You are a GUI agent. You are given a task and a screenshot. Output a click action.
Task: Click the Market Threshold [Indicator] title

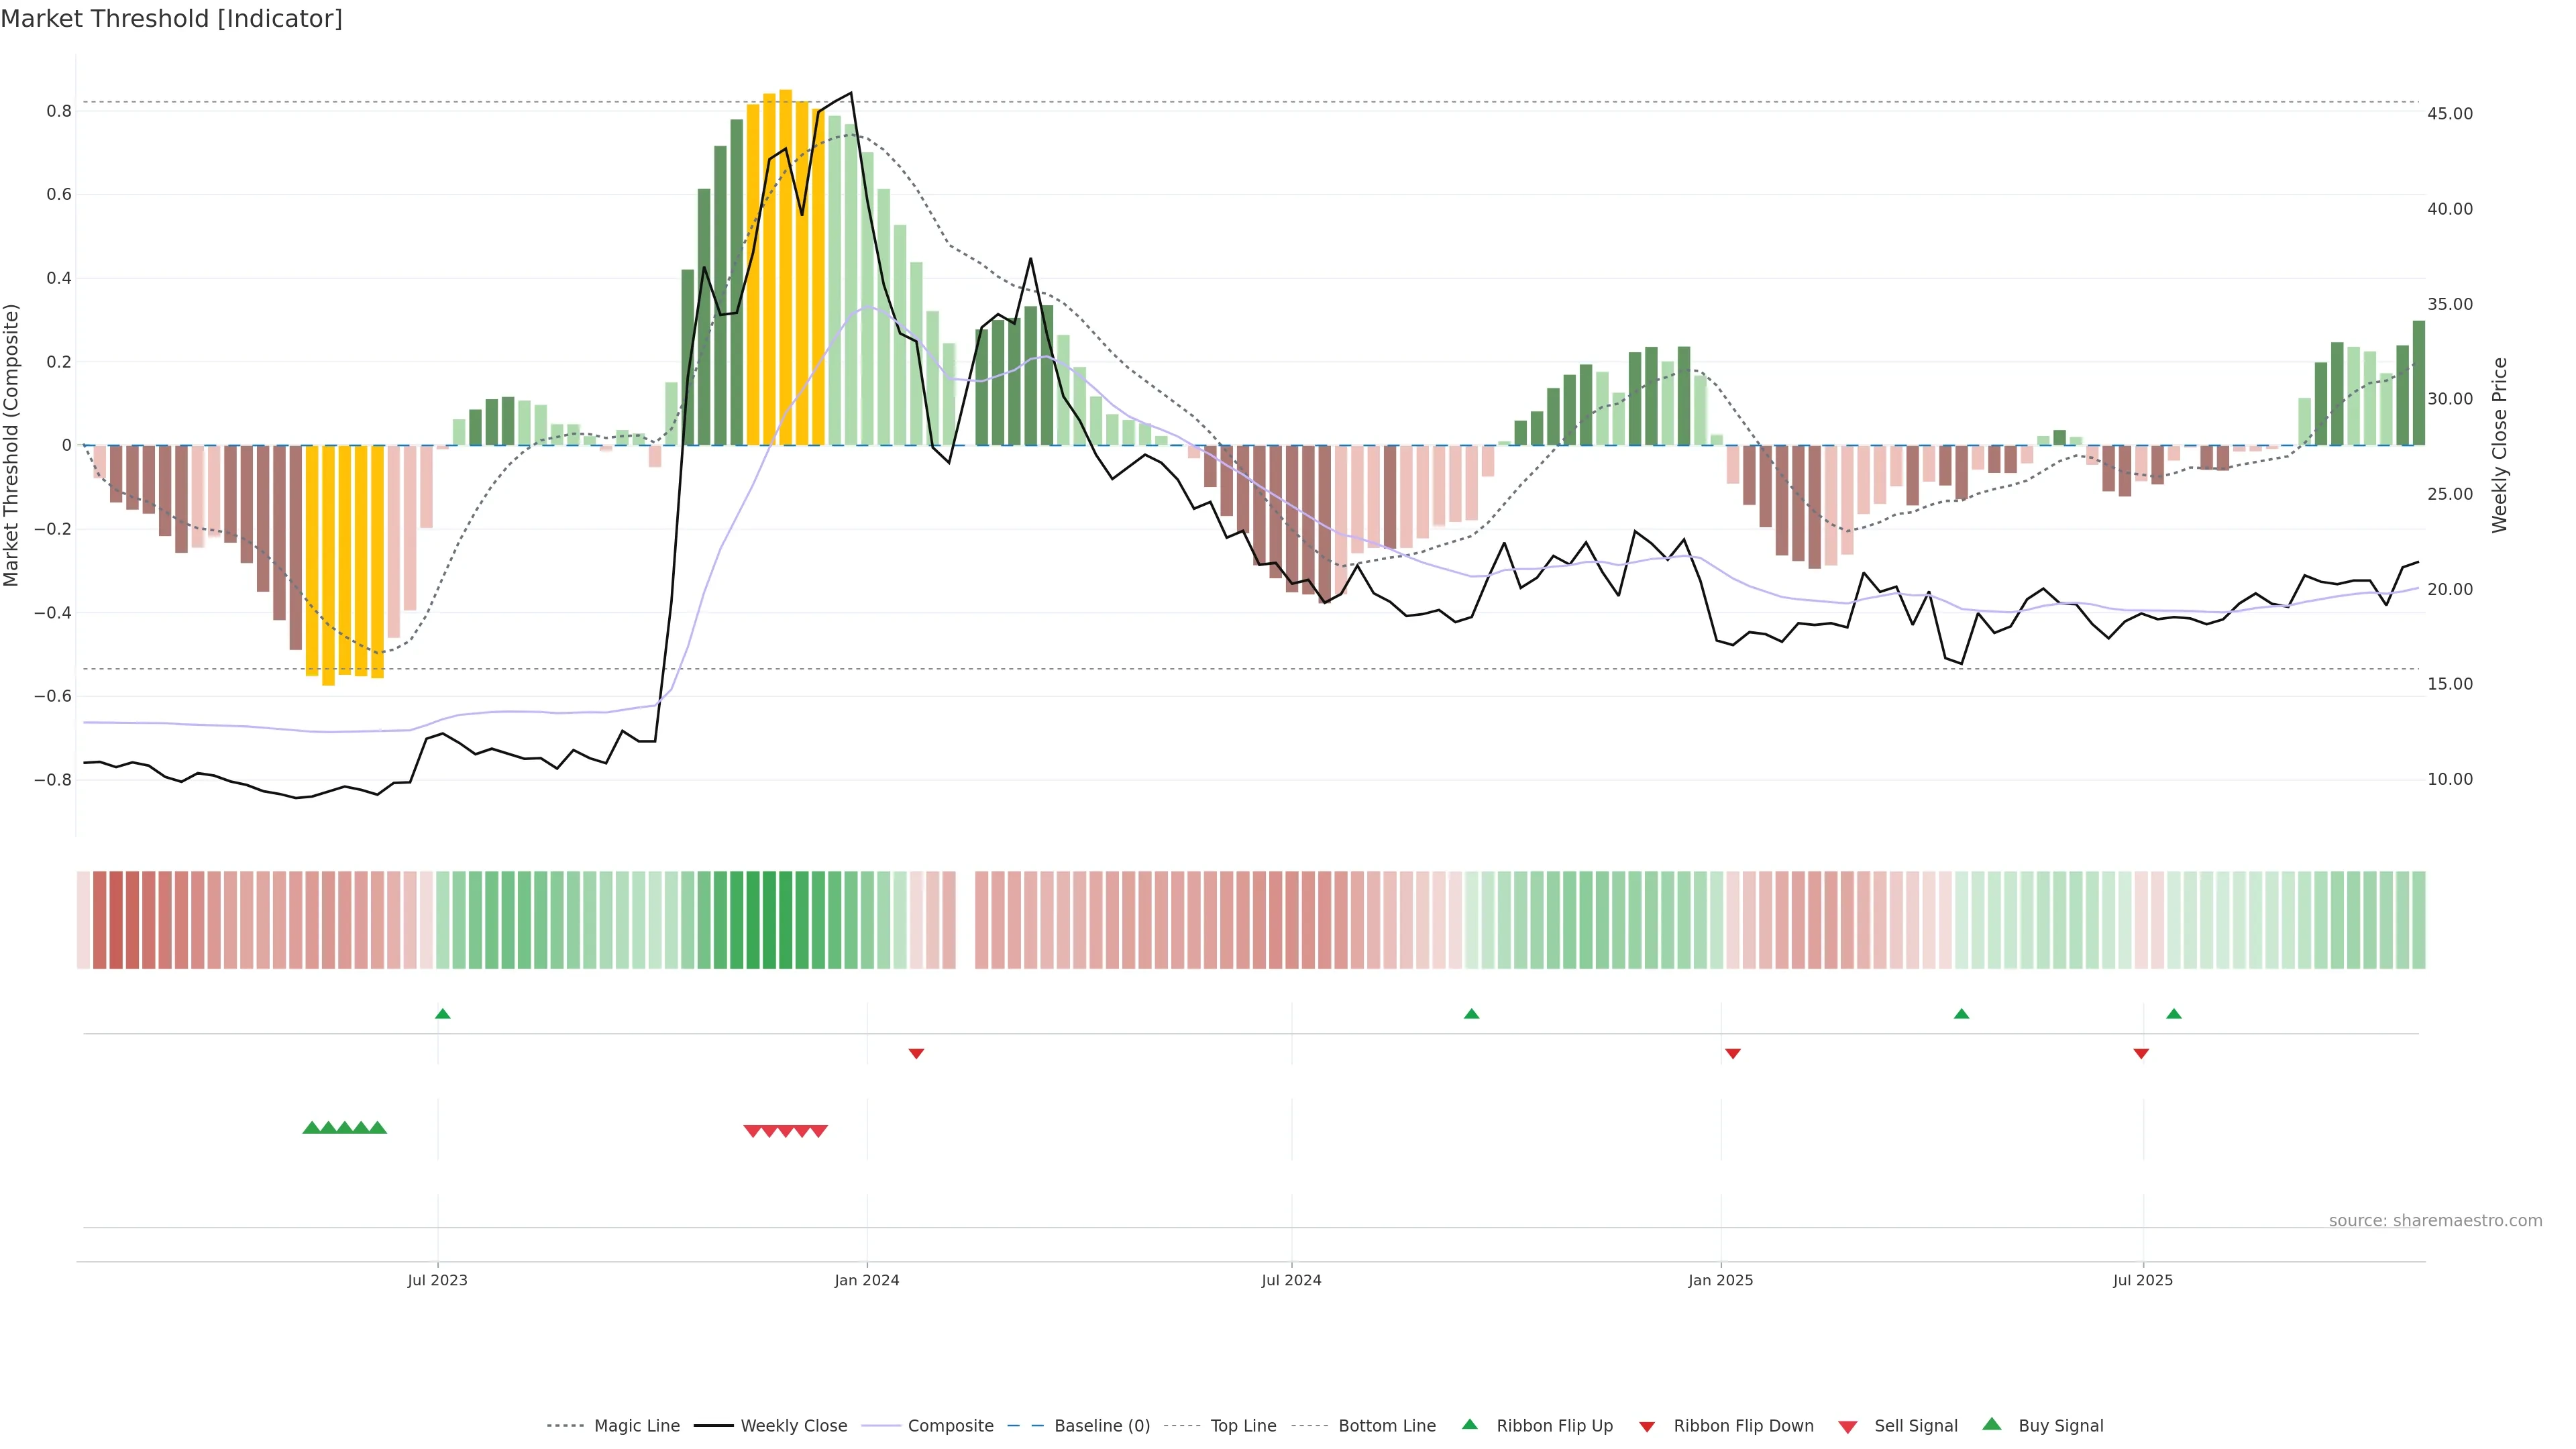click(171, 19)
